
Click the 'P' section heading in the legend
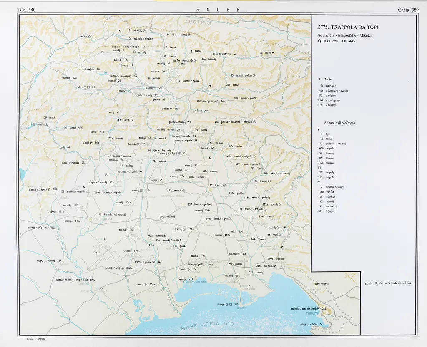click(319, 129)
